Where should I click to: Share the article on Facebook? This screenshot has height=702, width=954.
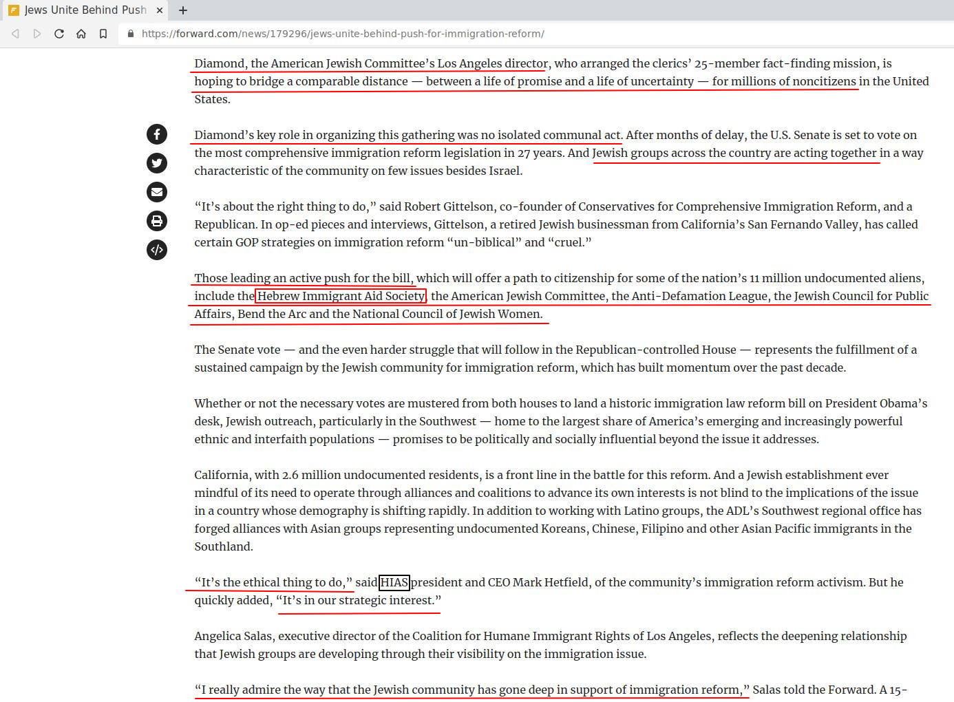coord(157,134)
